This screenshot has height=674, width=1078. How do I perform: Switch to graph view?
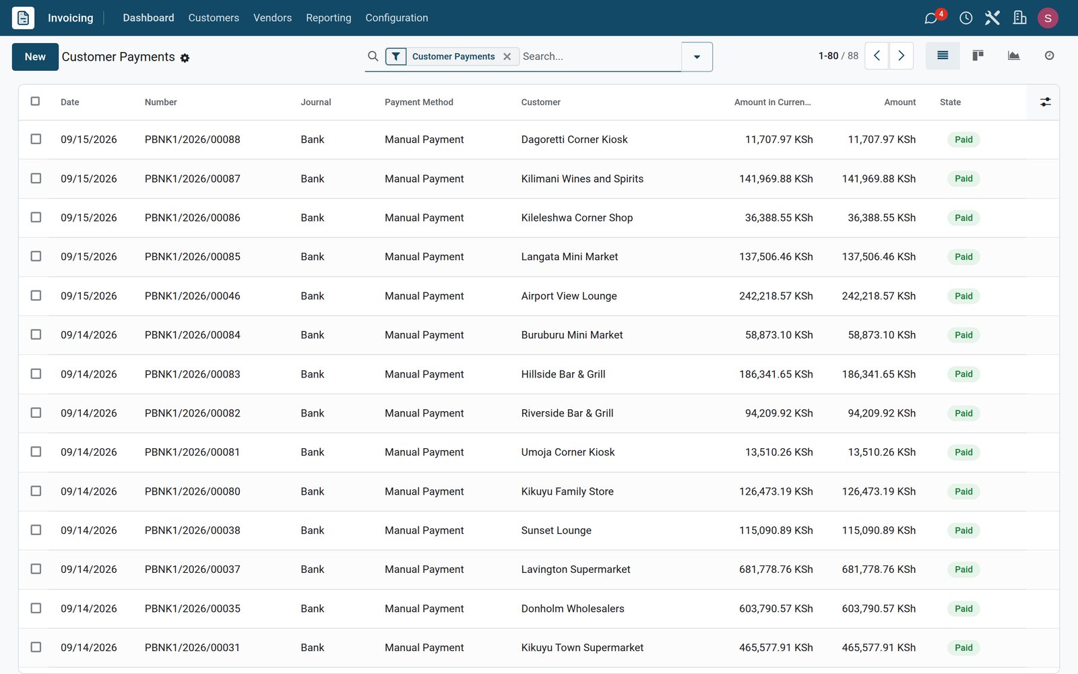coord(1013,56)
